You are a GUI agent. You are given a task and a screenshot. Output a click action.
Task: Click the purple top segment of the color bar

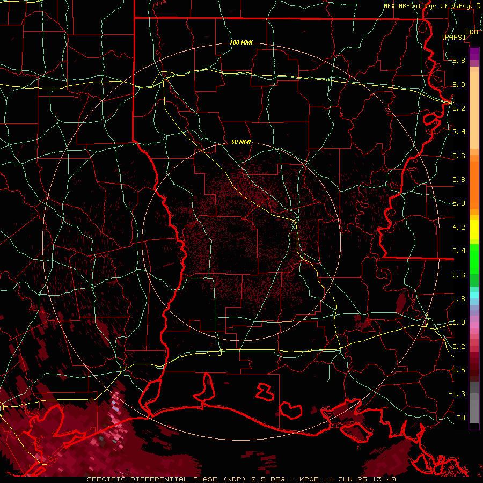tap(474, 54)
